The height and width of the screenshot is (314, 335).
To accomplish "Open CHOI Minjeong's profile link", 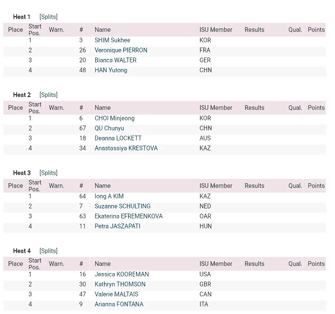I will (x=115, y=118).
